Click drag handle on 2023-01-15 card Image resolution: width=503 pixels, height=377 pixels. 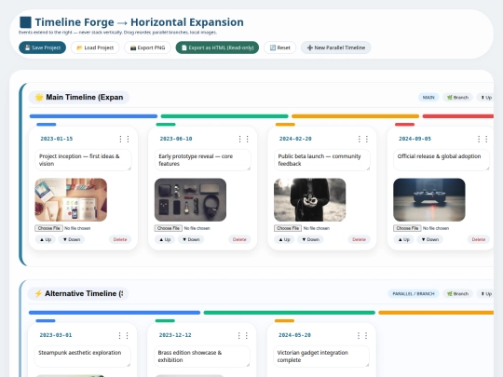point(124,139)
